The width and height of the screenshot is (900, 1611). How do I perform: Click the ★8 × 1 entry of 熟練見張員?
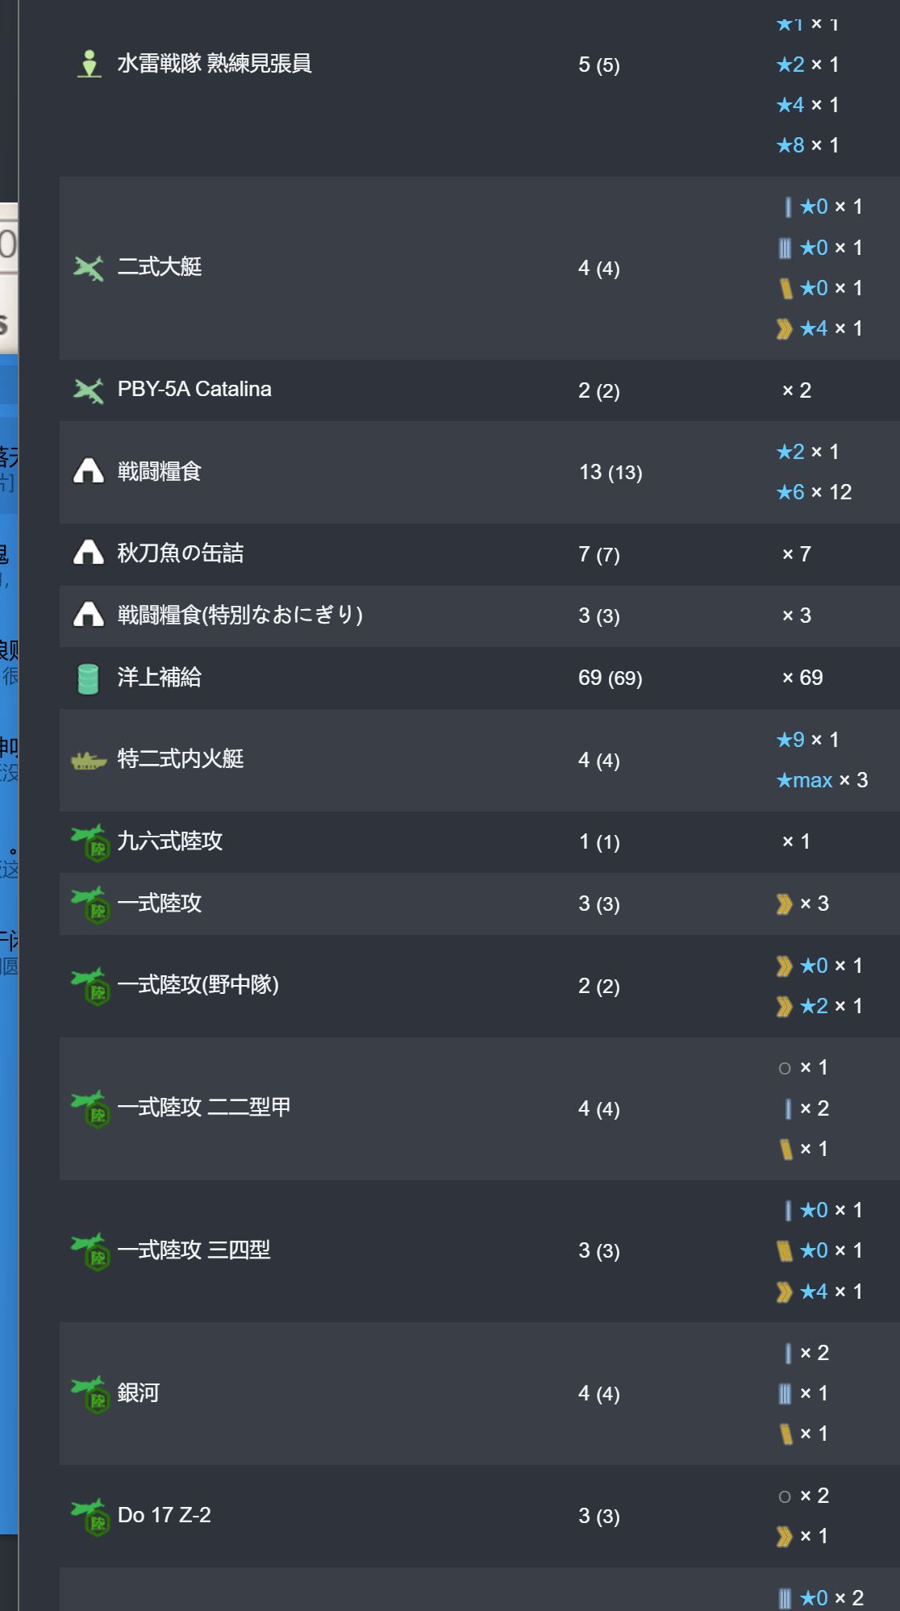[807, 145]
